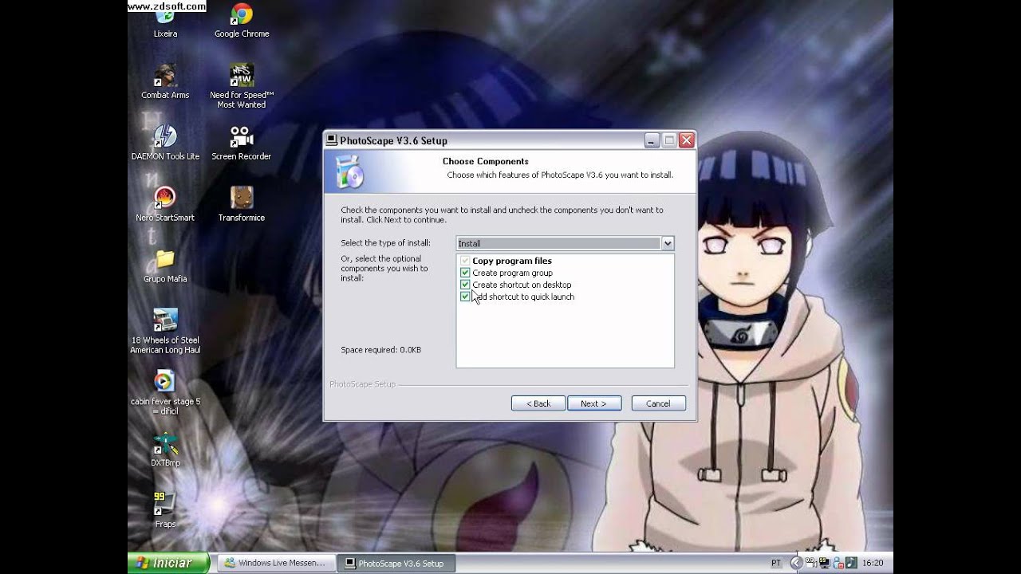This screenshot has width=1021, height=574.
Task: Select the DXTBmp desktop icon
Action: click(x=165, y=450)
